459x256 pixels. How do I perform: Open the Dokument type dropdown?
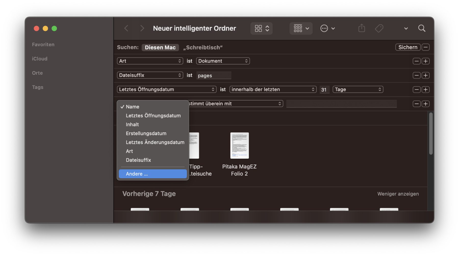tap(223, 61)
